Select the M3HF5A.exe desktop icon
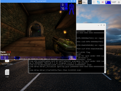 coord(7,62)
